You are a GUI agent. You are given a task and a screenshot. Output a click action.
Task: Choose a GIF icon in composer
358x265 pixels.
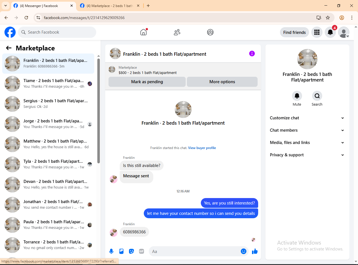pos(142,251)
